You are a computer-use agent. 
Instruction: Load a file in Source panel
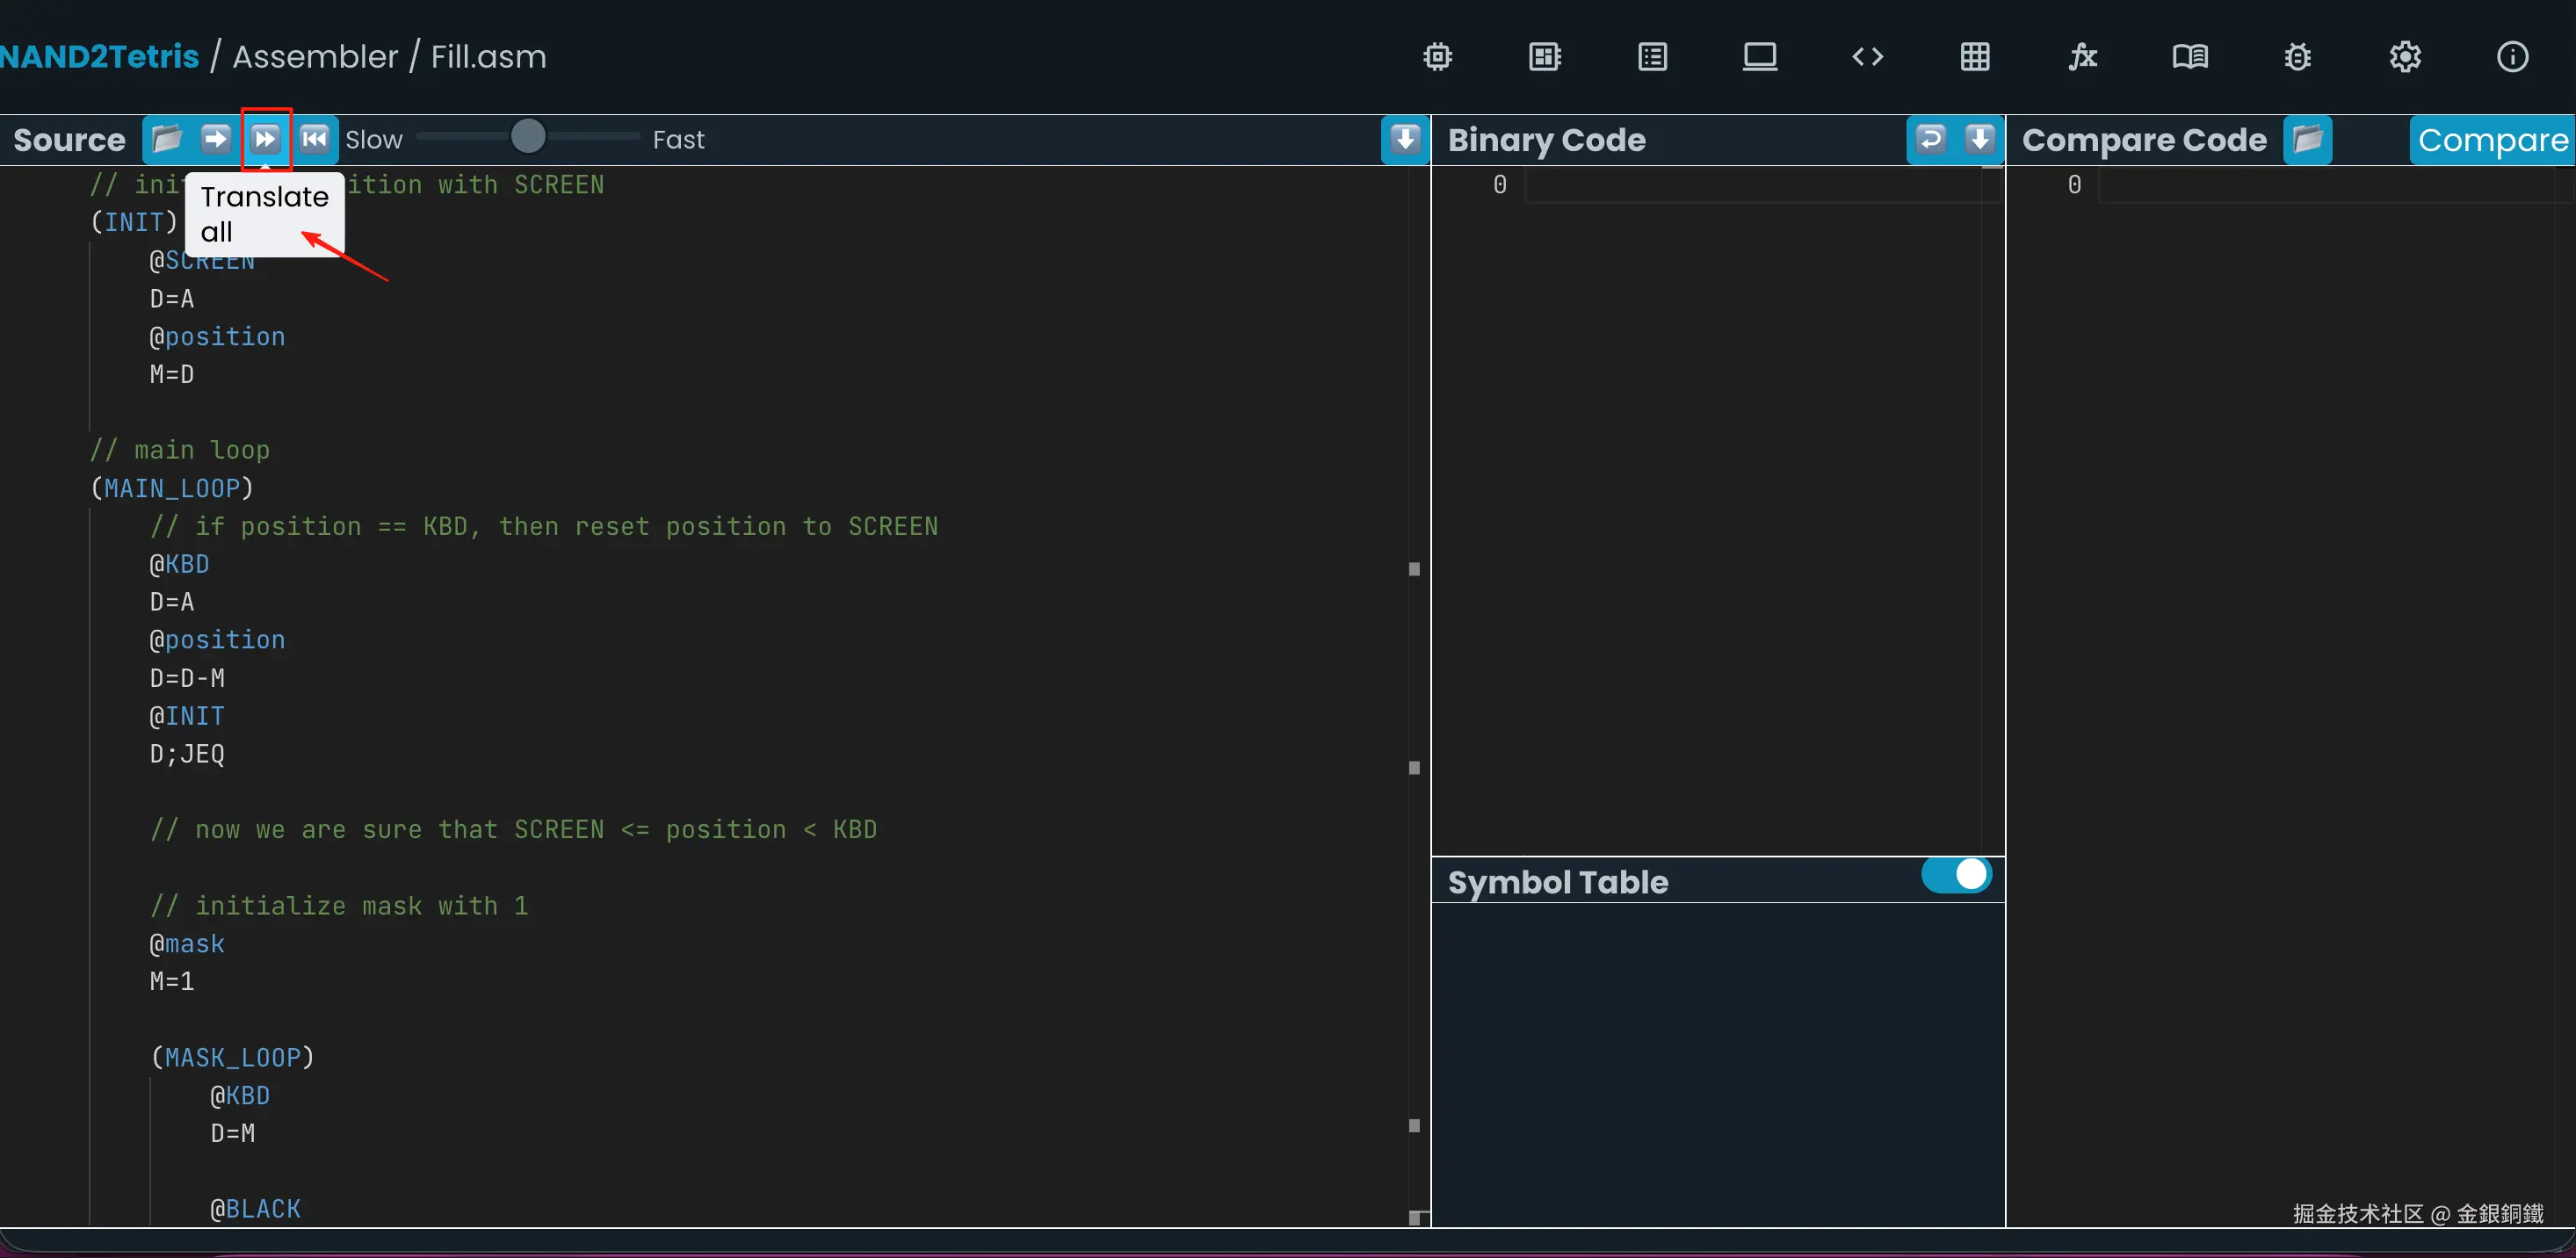pos(167,139)
